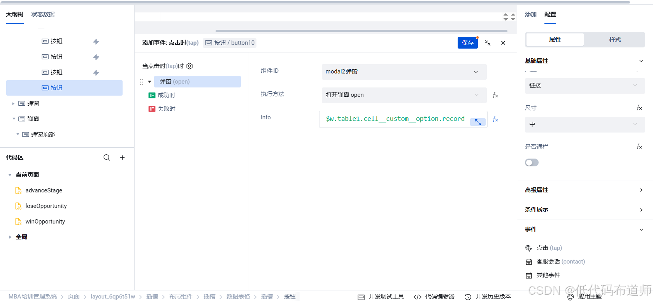Open 开发调试工具
Screen dimensions: 653x302
click(x=381, y=297)
